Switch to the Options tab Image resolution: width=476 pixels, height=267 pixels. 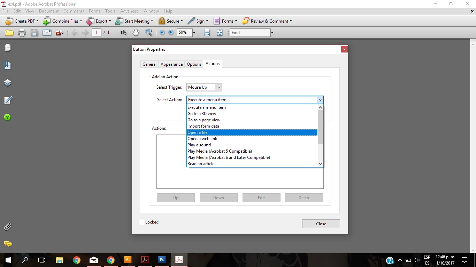click(x=194, y=64)
